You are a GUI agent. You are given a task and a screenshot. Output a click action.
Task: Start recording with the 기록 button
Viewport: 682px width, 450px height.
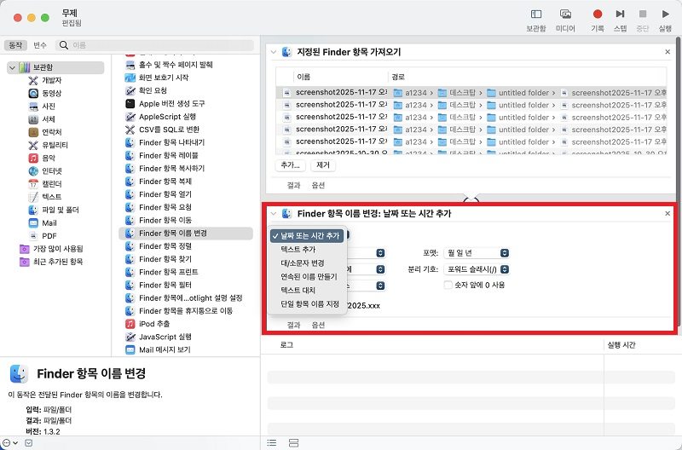point(598,14)
